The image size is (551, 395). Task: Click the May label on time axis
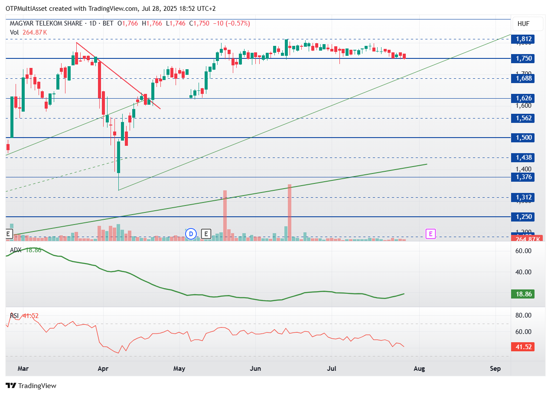click(x=179, y=369)
